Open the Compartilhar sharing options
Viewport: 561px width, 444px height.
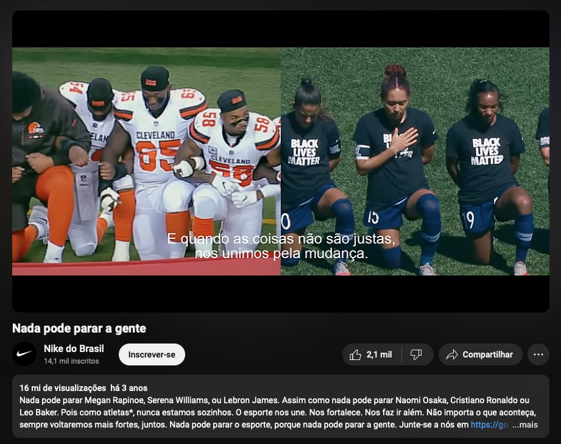point(481,354)
